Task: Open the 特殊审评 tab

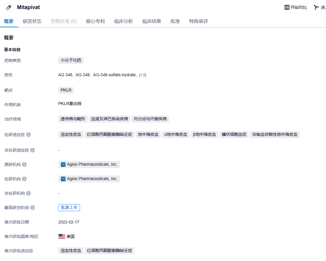Action: coord(198,21)
